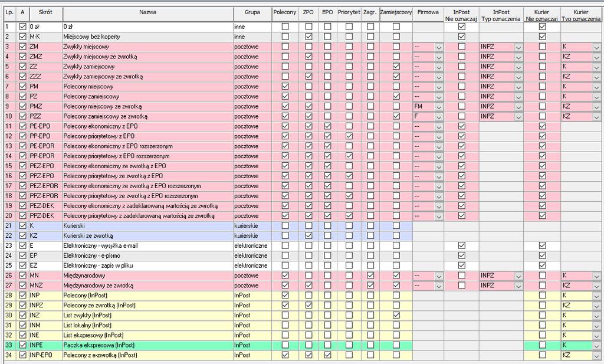
Task: Click InPost Typ oznaczenia column header
Action: [x=501, y=15]
